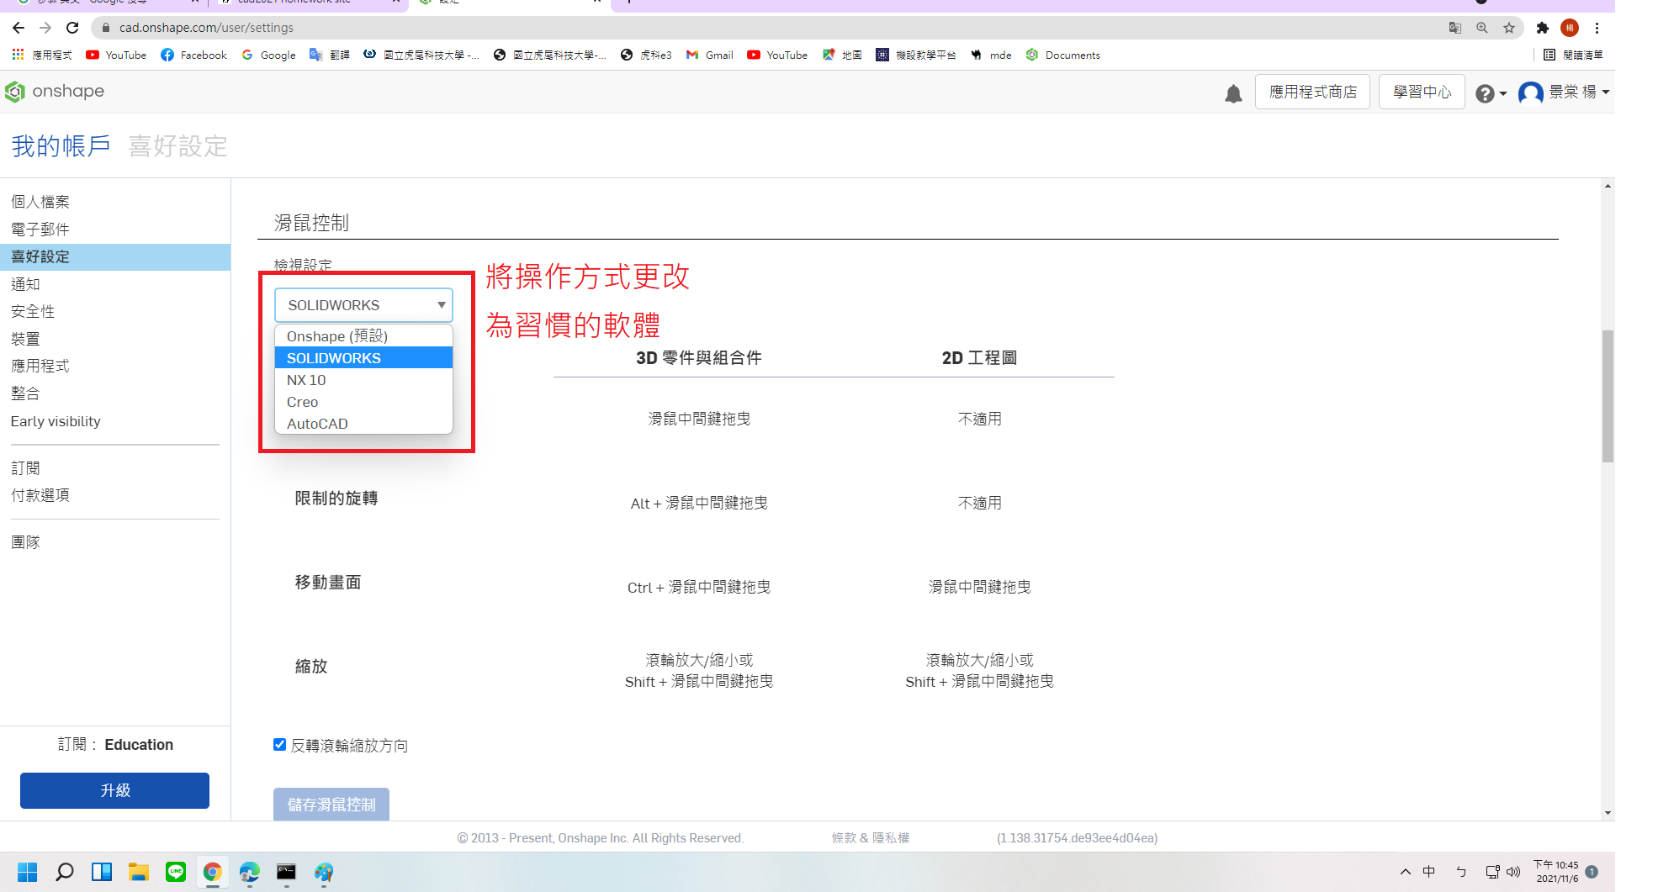Viewport: 1674px width, 892px height.
Task: Select 喜好設定 in the sidebar
Action: click(x=115, y=256)
